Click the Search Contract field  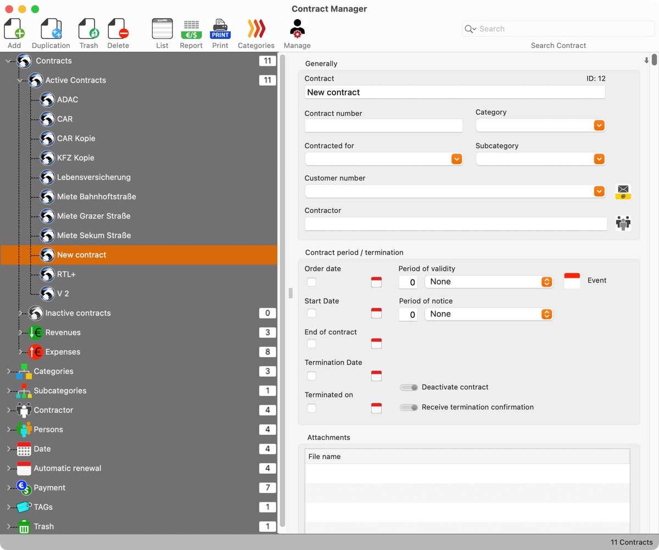(557, 29)
